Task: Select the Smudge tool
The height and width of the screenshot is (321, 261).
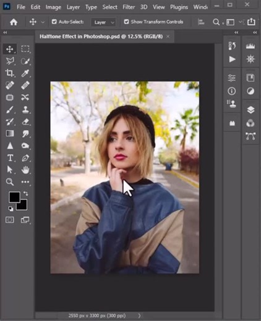Action: coord(25,134)
